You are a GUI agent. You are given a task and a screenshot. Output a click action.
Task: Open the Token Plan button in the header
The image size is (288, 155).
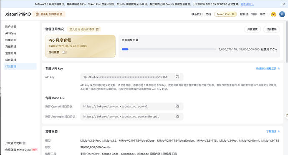(x=225, y=14)
